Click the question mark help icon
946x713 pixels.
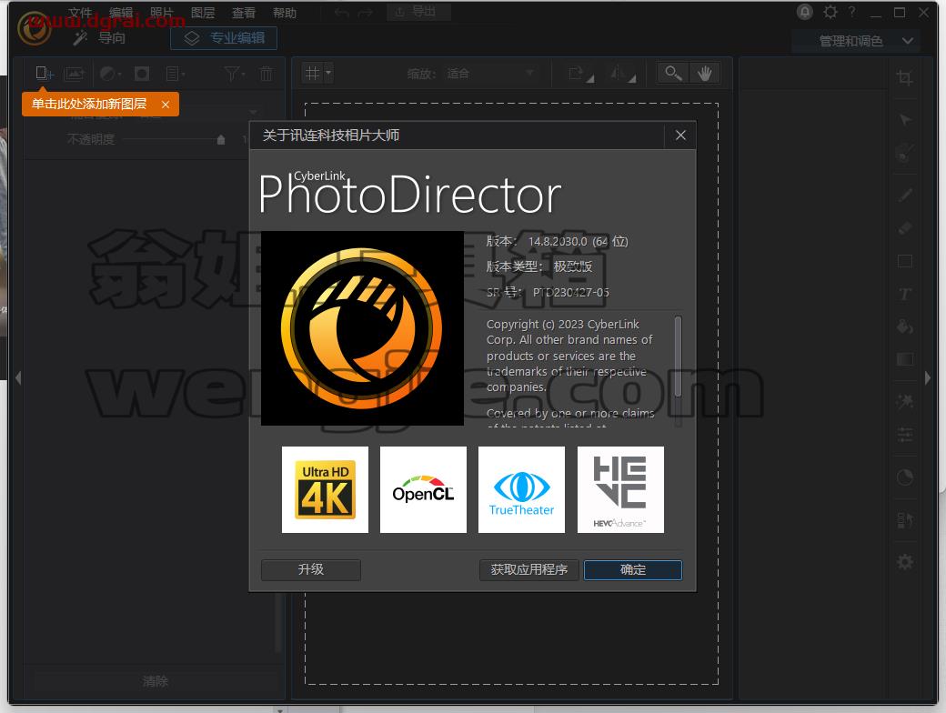(852, 12)
